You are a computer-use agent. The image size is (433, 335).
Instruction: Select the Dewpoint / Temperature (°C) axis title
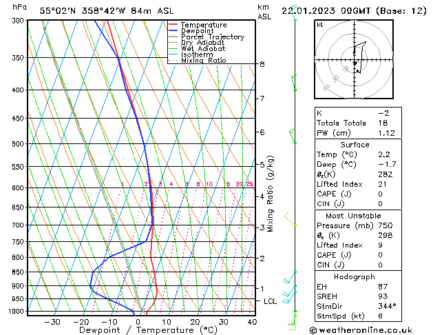(149, 330)
